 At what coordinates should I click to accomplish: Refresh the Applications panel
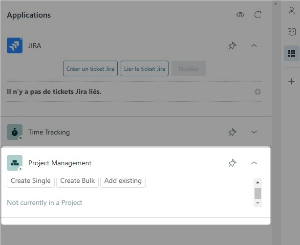(x=257, y=15)
